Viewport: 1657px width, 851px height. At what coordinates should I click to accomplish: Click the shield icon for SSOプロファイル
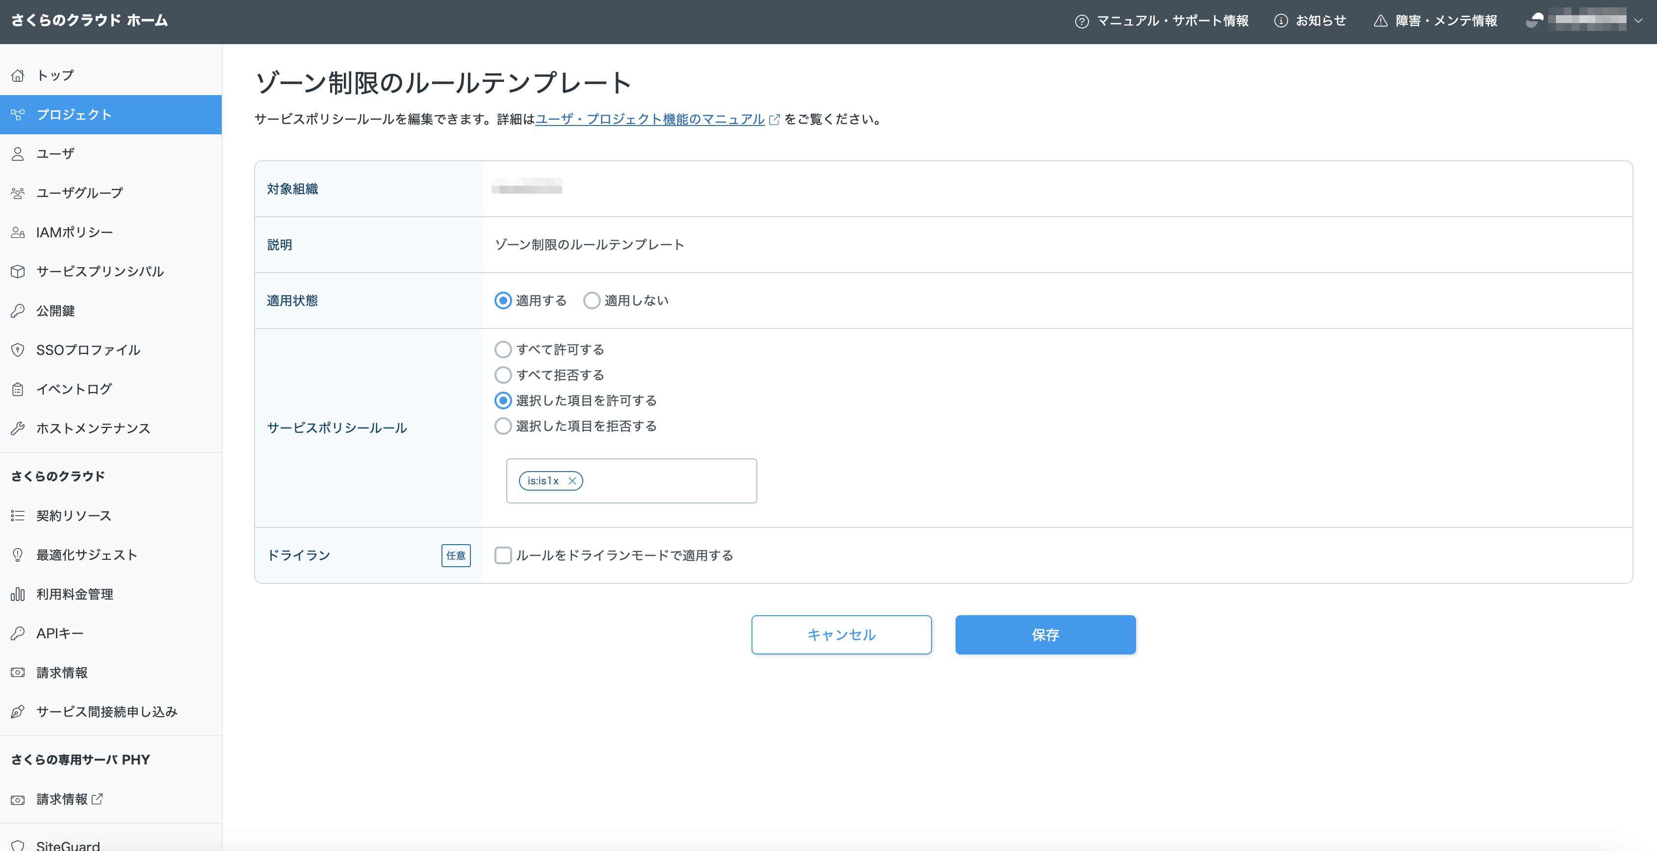[18, 350]
